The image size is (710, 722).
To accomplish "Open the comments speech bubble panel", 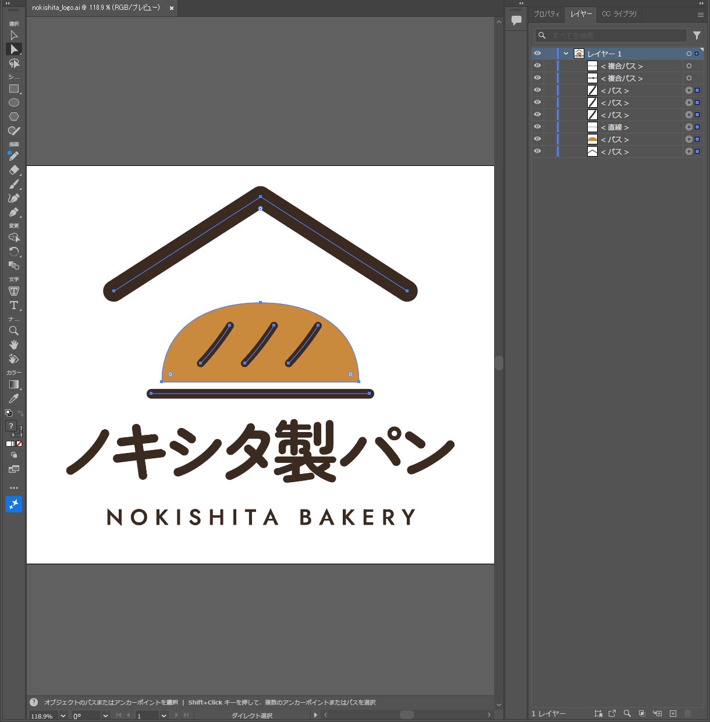I will click(x=516, y=20).
